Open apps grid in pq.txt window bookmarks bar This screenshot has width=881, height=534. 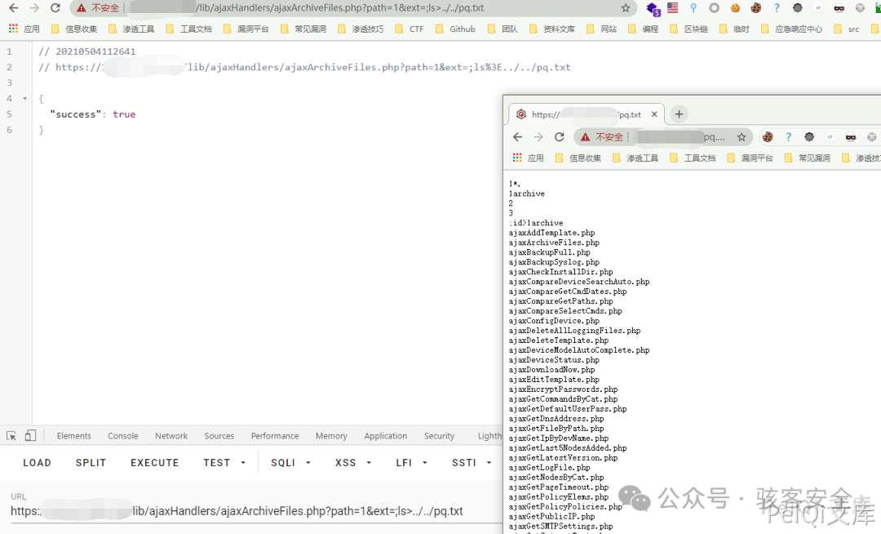point(517,158)
